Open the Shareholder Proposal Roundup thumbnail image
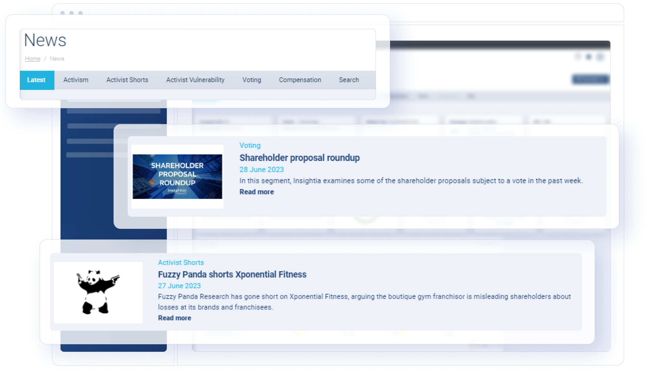 pos(177,177)
